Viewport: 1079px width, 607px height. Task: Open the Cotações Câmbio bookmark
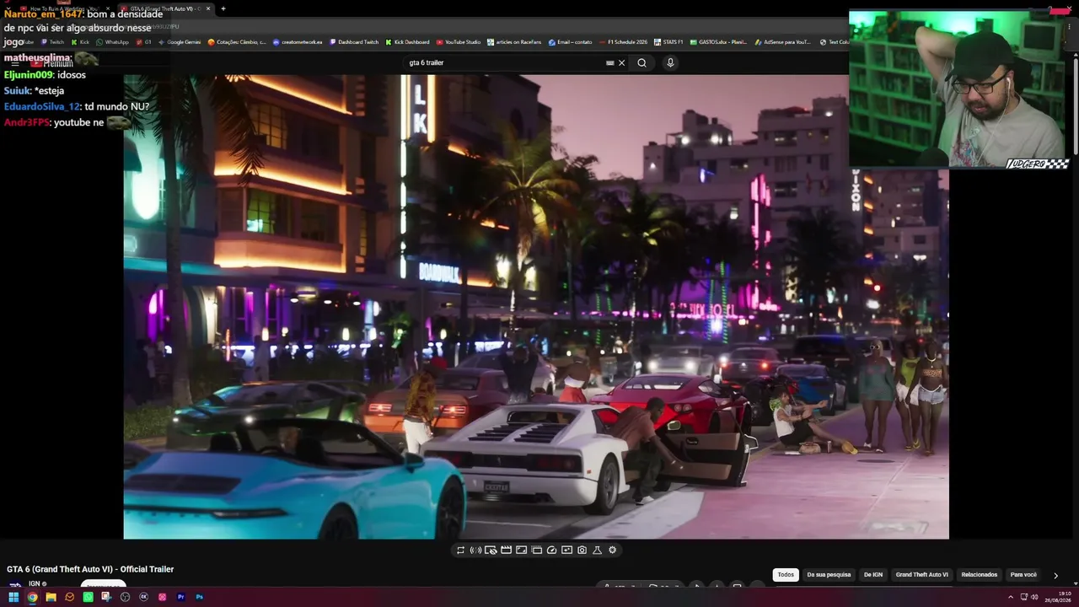[237, 42]
